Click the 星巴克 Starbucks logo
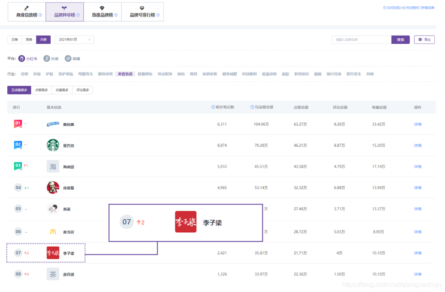The image size is (445, 292). click(x=53, y=145)
